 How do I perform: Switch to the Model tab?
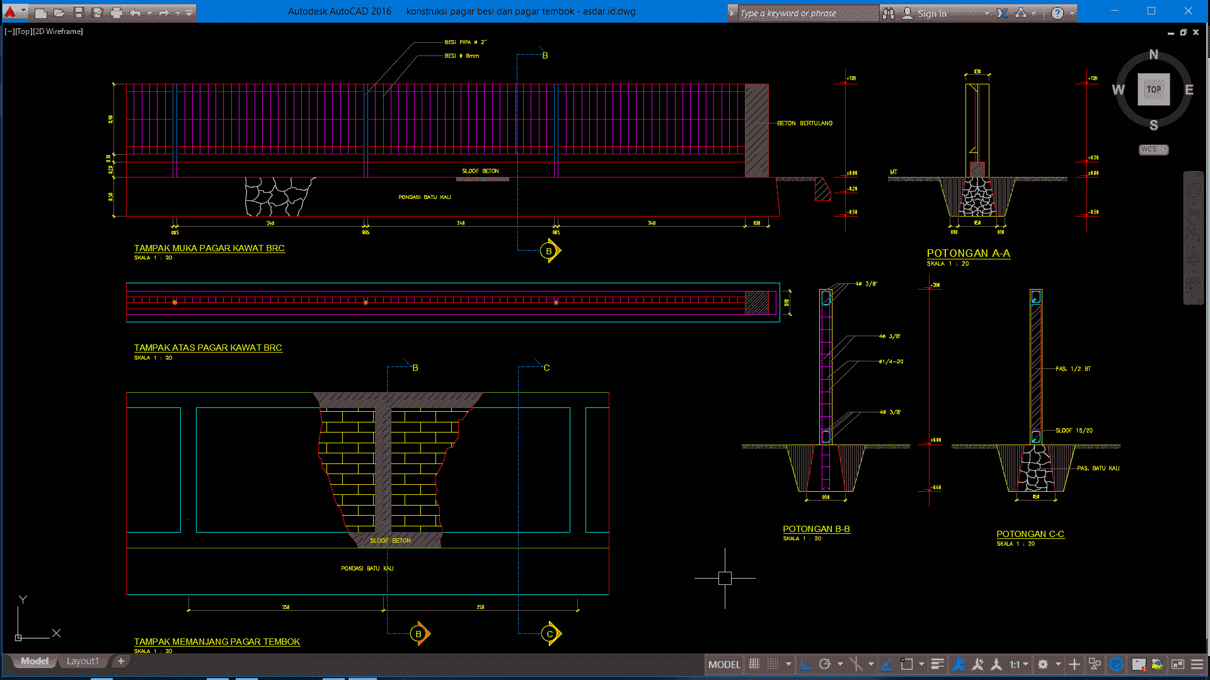click(35, 661)
